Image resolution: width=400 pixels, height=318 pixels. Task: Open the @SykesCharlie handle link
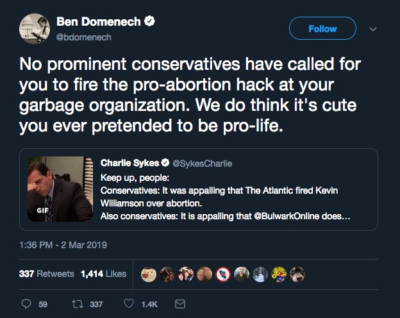(x=203, y=163)
